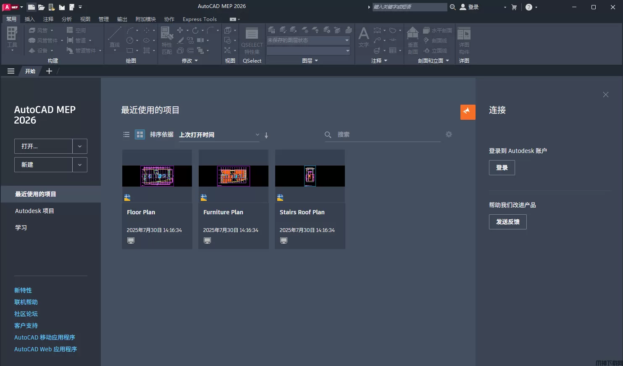Open the Express Tools ribbon tab
Viewport: 623px width, 366px height.
(x=200, y=19)
